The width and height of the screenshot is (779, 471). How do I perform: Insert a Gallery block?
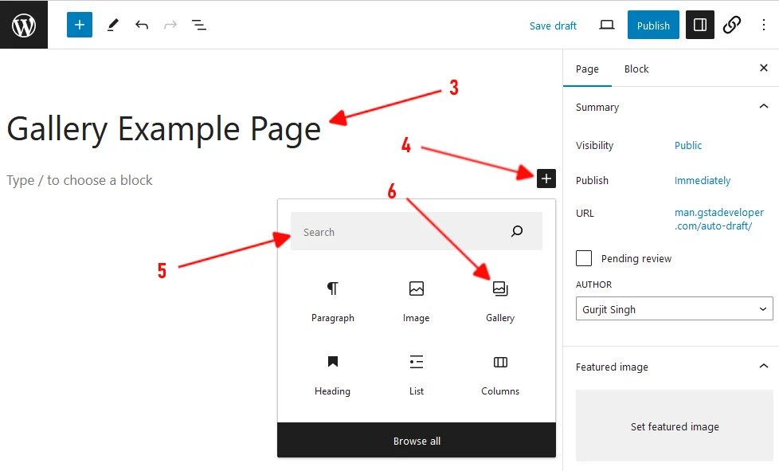500,300
